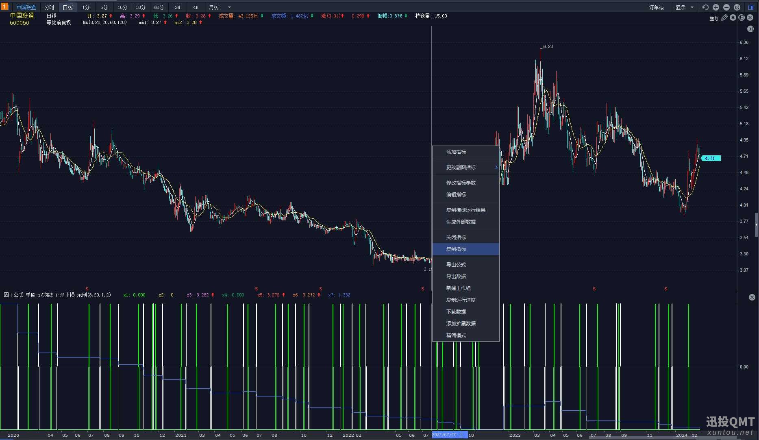Open the 显示 dropdown
The width and height of the screenshot is (759, 440).
point(685,7)
